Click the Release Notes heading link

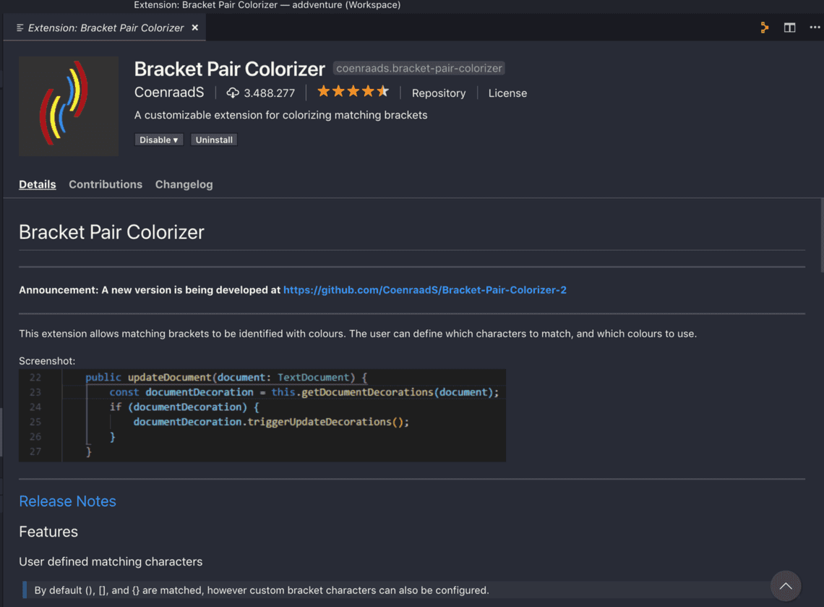[67, 501]
